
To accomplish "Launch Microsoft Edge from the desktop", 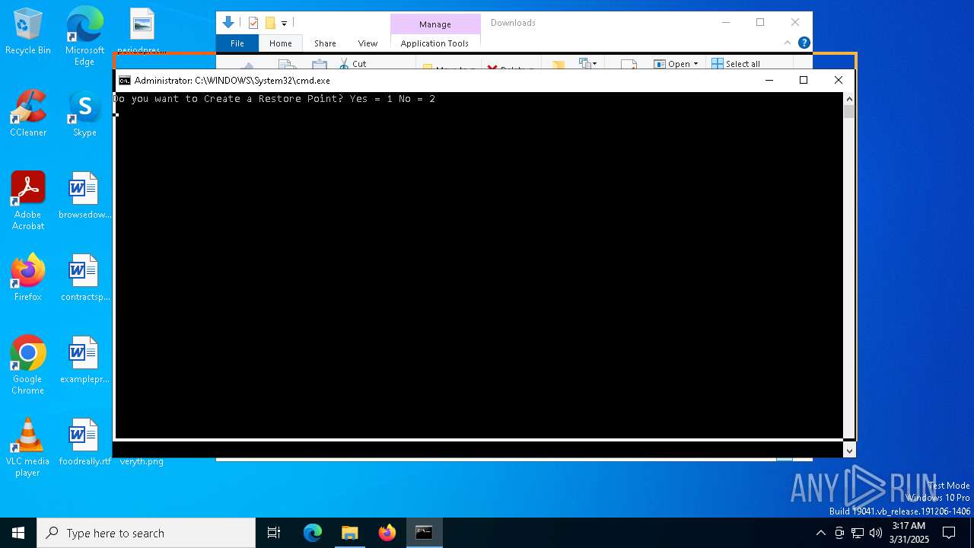I will coord(84,36).
